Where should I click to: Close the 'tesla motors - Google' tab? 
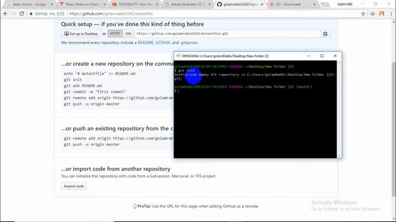tap(52, 4)
